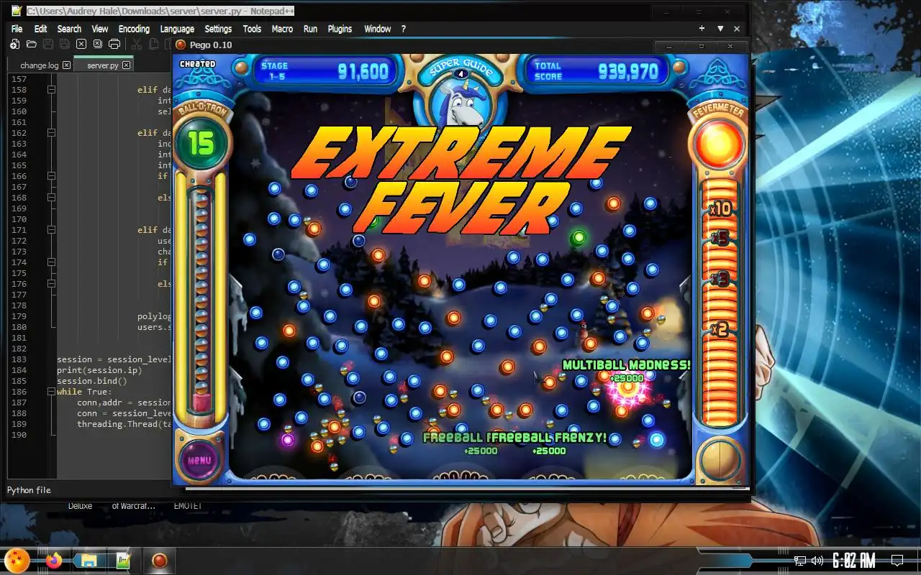Click the Close document icon in Notepad++ toolbar

point(81,45)
